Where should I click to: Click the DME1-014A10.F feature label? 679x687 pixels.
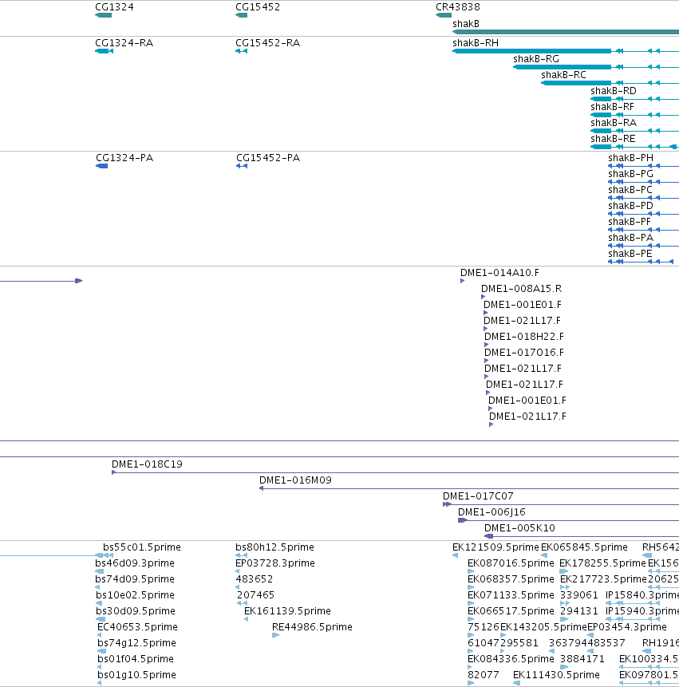499,273
